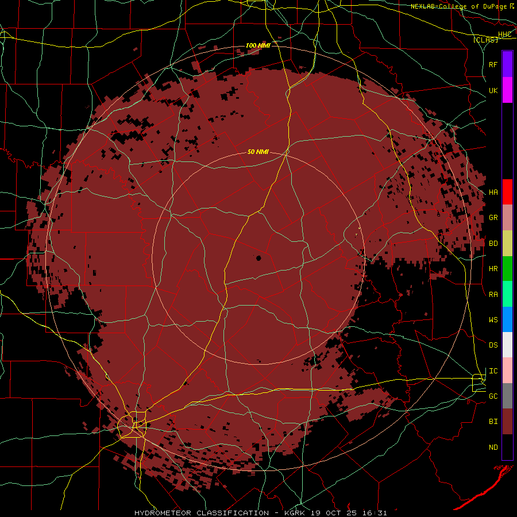
Task: Pick the RA light-green legend swatch
Action: tap(507, 294)
